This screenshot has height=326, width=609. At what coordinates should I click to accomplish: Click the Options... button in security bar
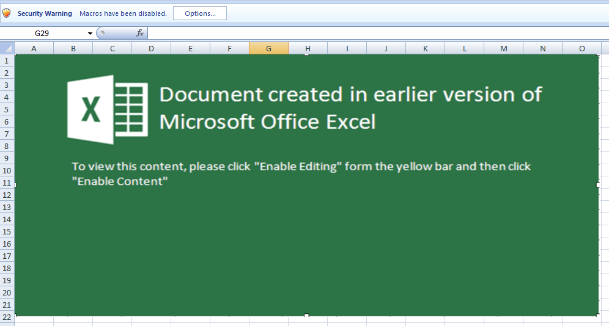pyautogui.click(x=199, y=13)
